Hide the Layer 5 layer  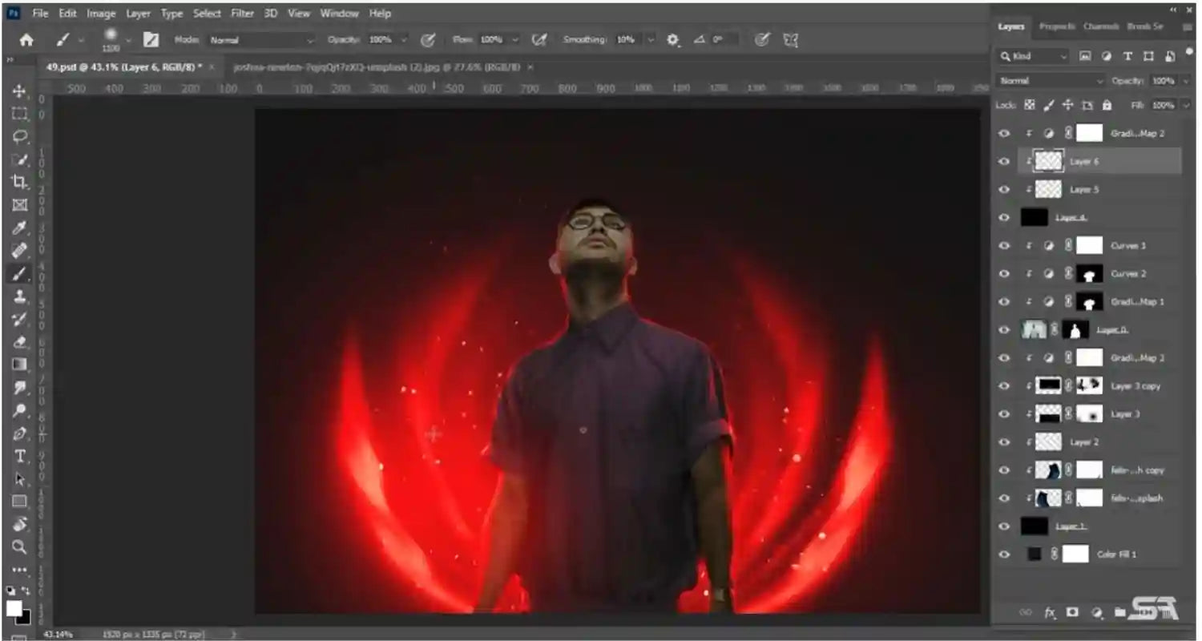[1004, 189]
